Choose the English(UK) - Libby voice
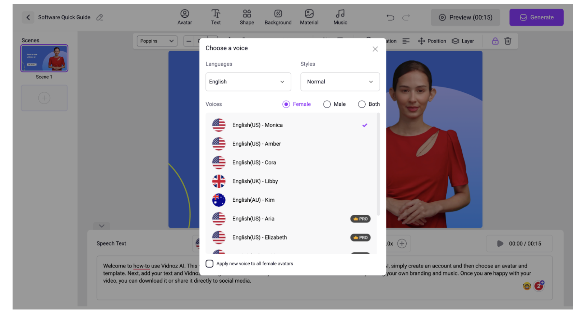 tap(291, 181)
